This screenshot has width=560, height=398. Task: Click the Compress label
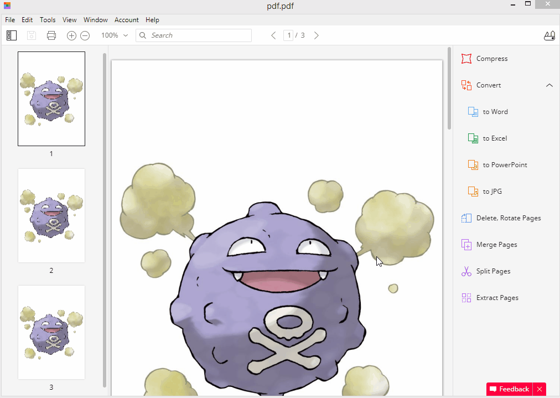click(x=492, y=59)
